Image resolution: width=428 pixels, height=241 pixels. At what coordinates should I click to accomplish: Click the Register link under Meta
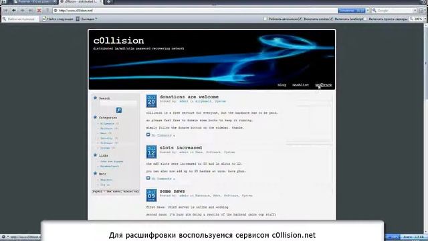(x=106, y=180)
